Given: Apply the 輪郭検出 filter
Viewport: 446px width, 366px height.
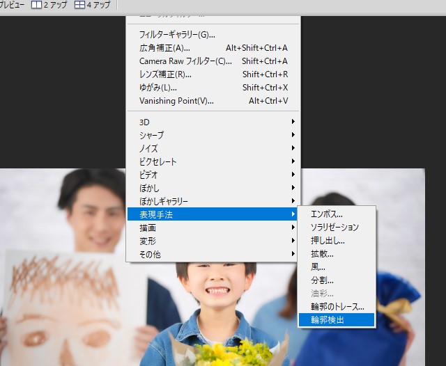Looking at the screenshot, I should pyautogui.click(x=337, y=319).
